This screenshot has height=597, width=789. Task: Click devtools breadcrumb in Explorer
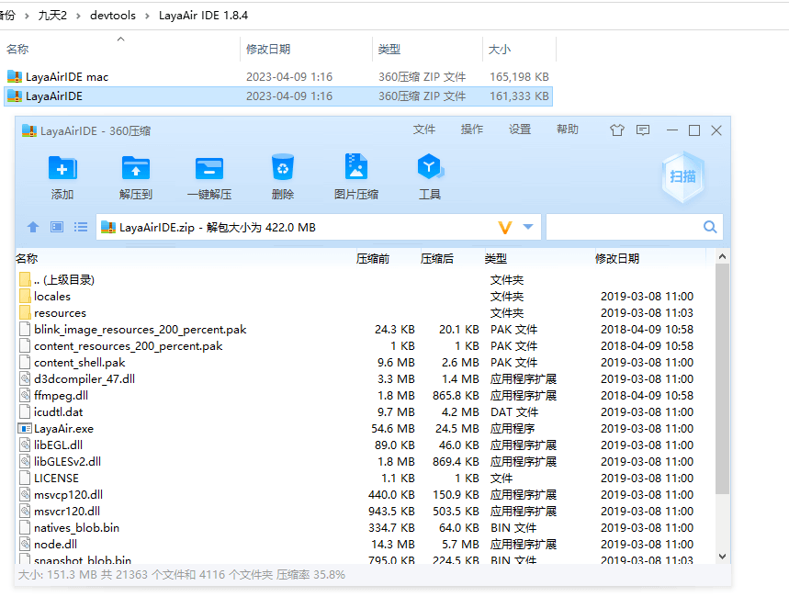(x=113, y=16)
